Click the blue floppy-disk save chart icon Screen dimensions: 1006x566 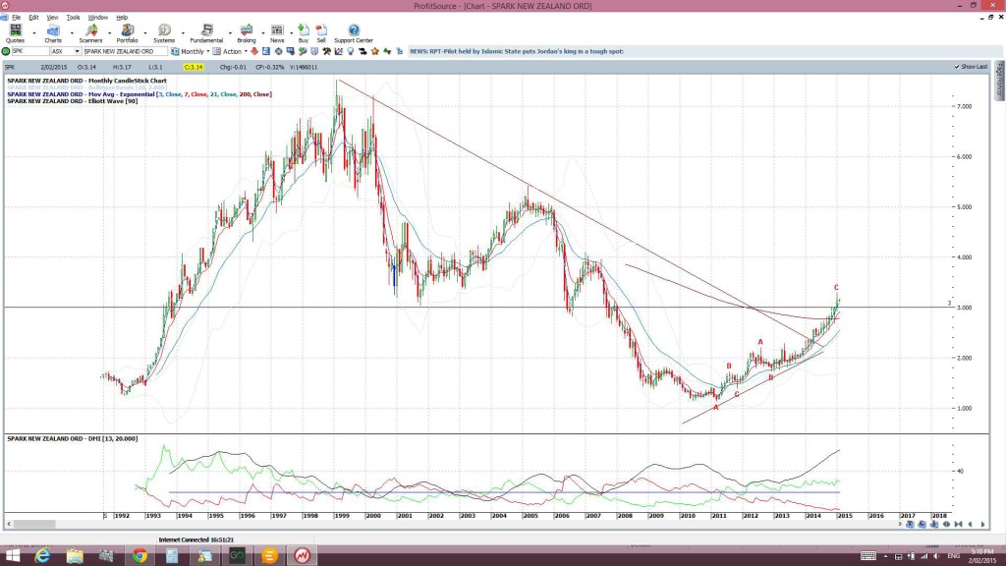(266, 51)
